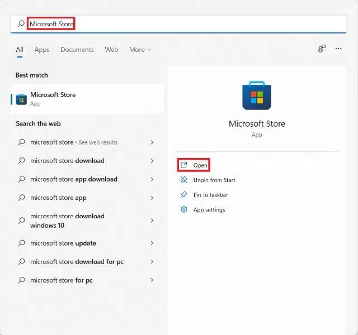
Task: Click search icon beside 'microsoft store app download'
Action: [21, 179]
